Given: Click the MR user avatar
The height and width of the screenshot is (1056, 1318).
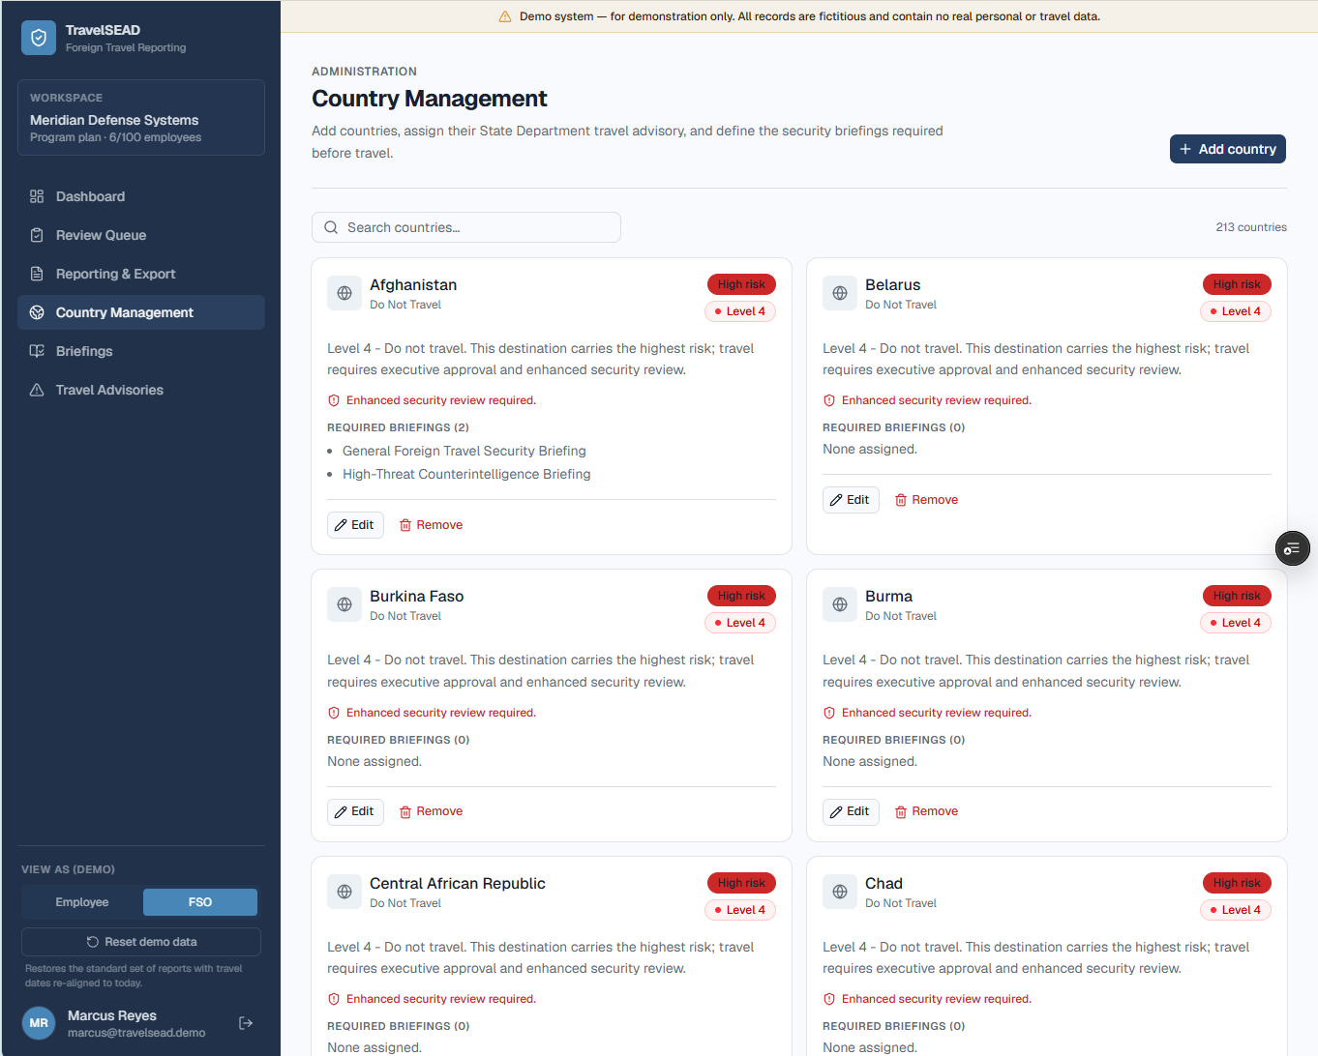Looking at the screenshot, I should click(39, 1023).
